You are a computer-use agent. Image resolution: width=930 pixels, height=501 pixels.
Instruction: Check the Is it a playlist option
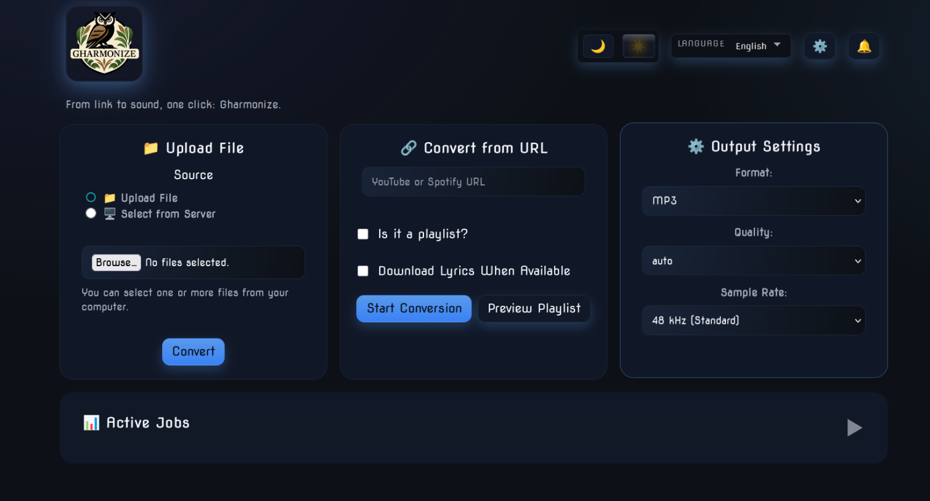click(363, 234)
